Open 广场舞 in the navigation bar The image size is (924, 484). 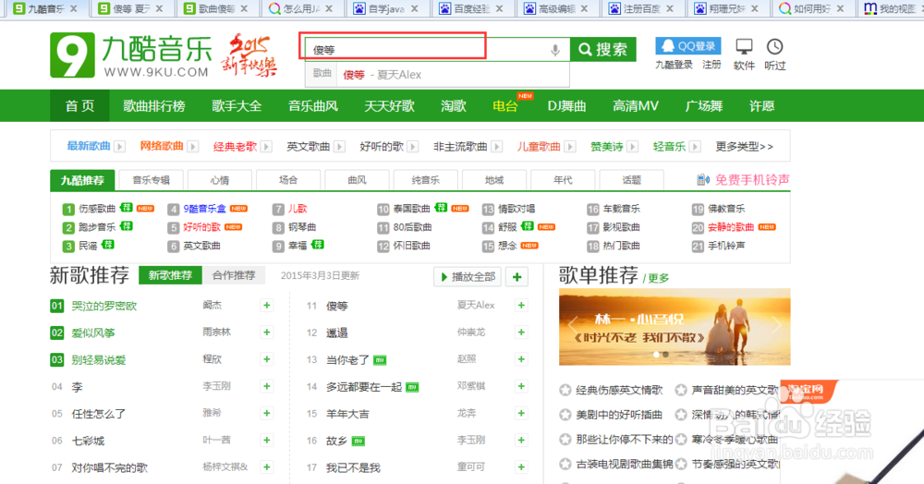tap(703, 106)
